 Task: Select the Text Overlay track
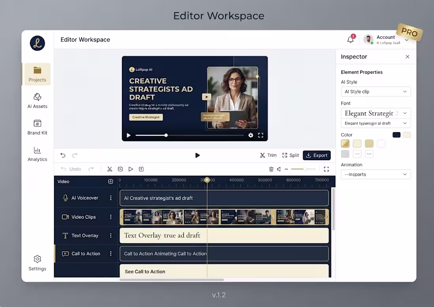click(86, 236)
